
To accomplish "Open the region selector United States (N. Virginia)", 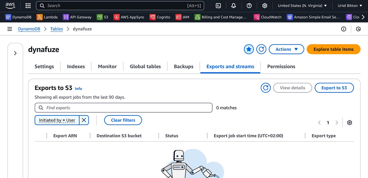I will pos(302,6).
